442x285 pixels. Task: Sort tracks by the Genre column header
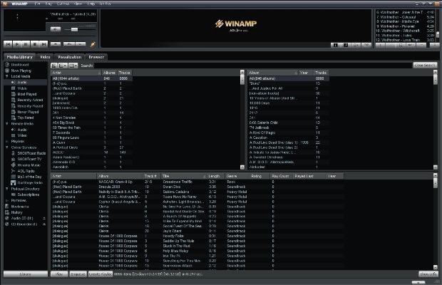(x=237, y=176)
